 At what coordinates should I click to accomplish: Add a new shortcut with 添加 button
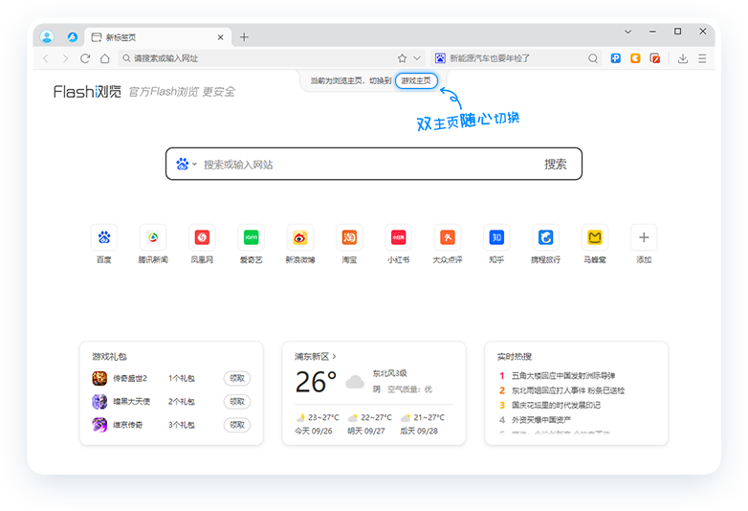(644, 244)
